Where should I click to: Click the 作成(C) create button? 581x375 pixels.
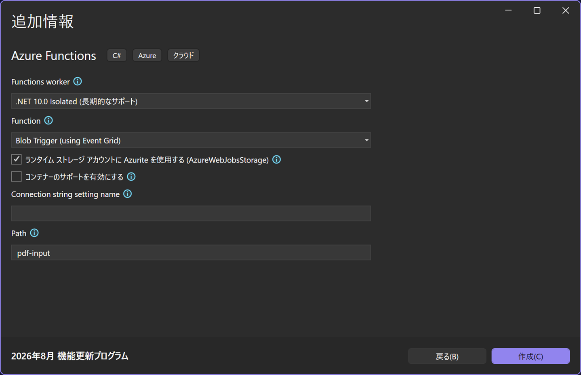530,356
